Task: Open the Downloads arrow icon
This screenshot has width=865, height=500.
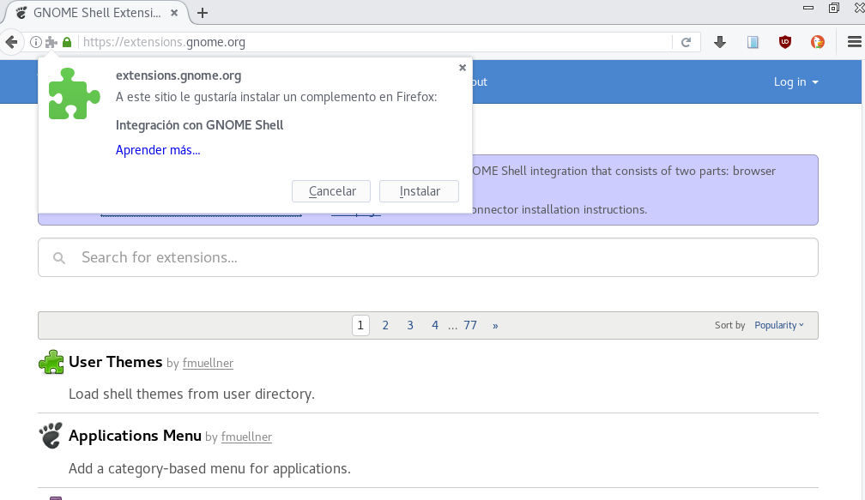Action: [x=720, y=42]
